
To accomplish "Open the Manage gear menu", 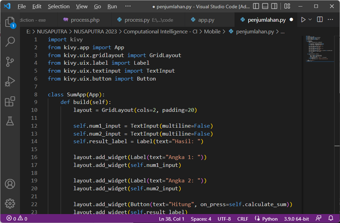I will (10, 203).
